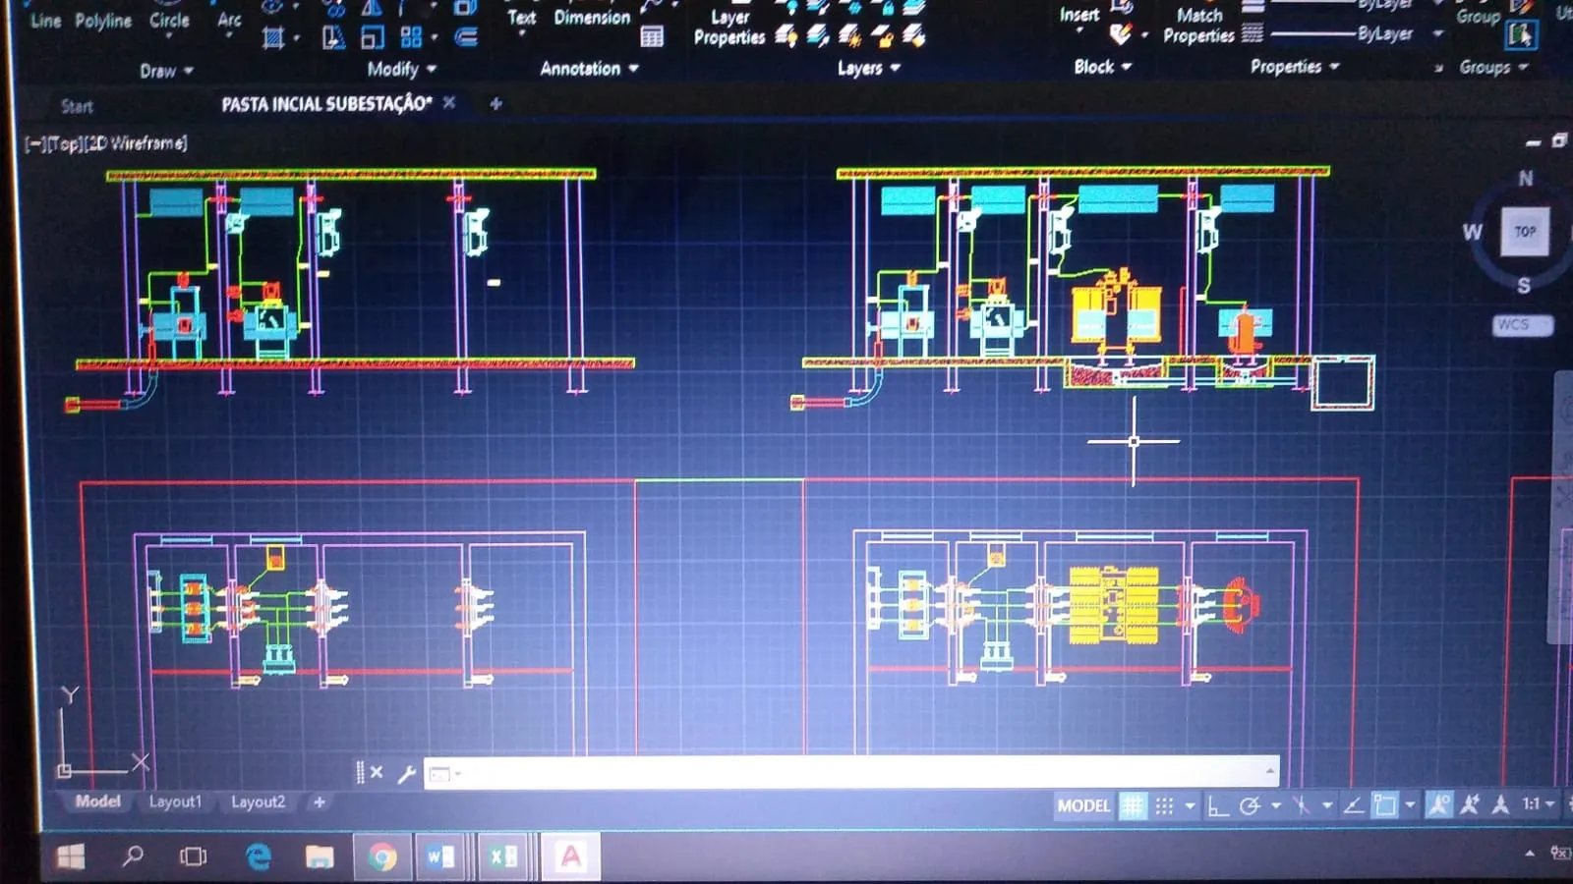Image resolution: width=1573 pixels, height=884 pixels.
Task: Switch to the Start tab
Action: [77, 106]
